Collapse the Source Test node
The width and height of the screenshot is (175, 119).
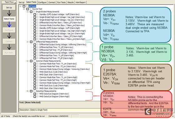(x=24, y=9)
